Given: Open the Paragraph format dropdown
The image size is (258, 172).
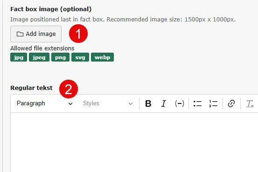Looking at the screenshot, I should coord(45,103).
